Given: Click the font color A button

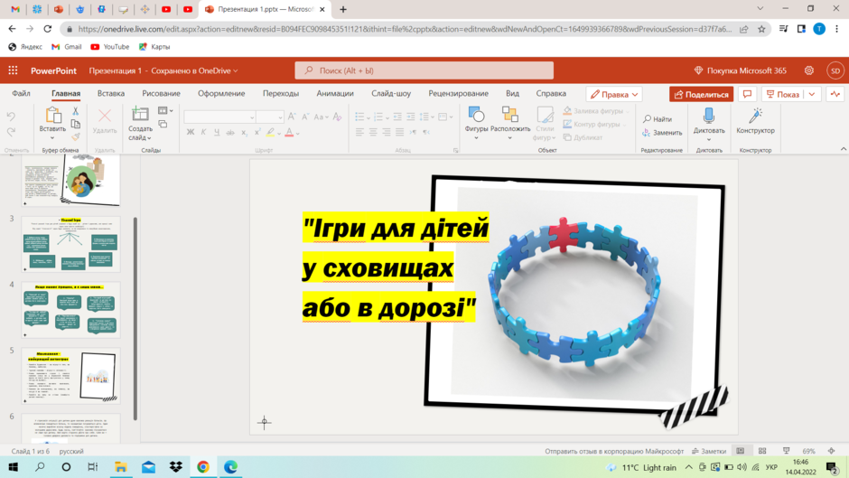Looking at the screenshot, I should 289,132.
